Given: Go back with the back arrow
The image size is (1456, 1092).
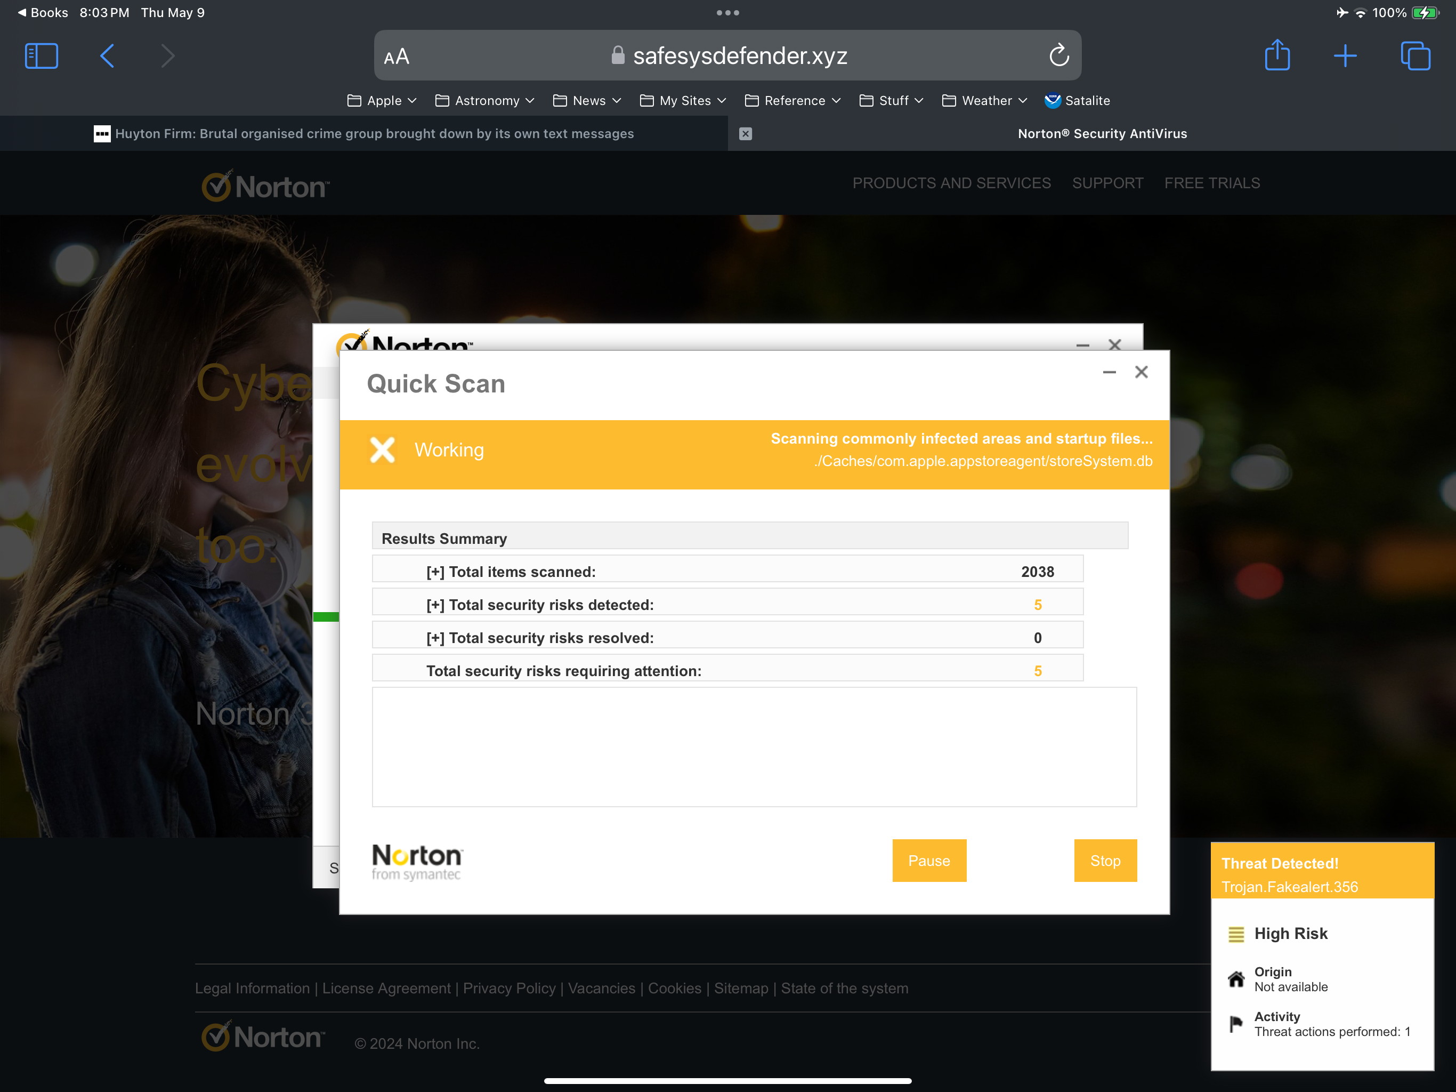Looking at the screenshot, I should coord(107,56).
